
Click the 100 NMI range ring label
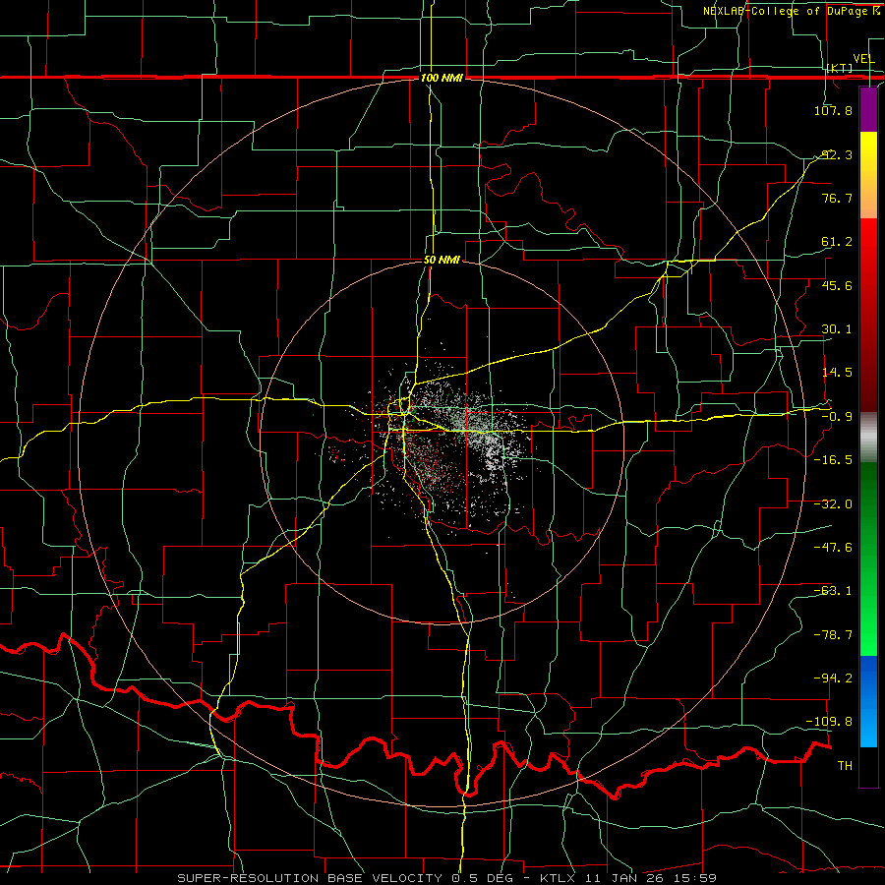coord(442,78)
